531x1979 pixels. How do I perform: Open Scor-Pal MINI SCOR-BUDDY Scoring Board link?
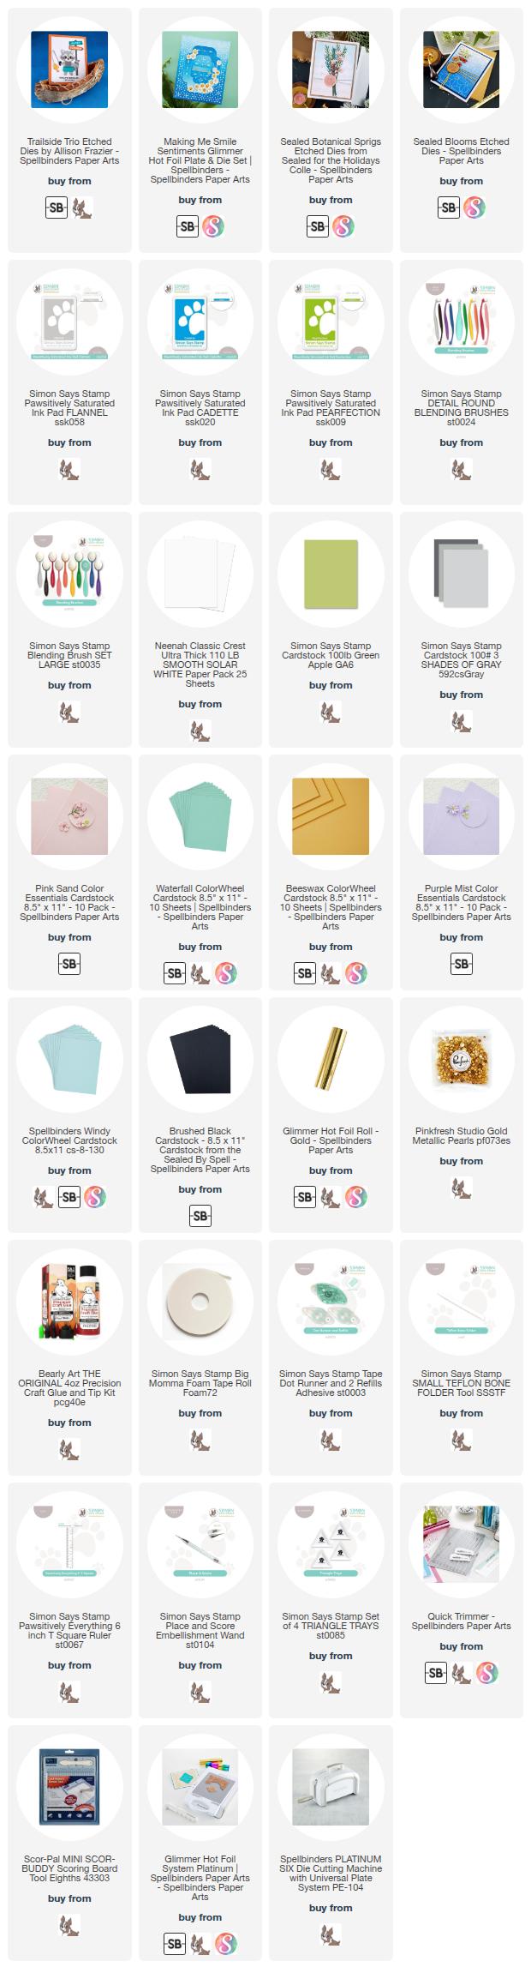point(69,1868)
